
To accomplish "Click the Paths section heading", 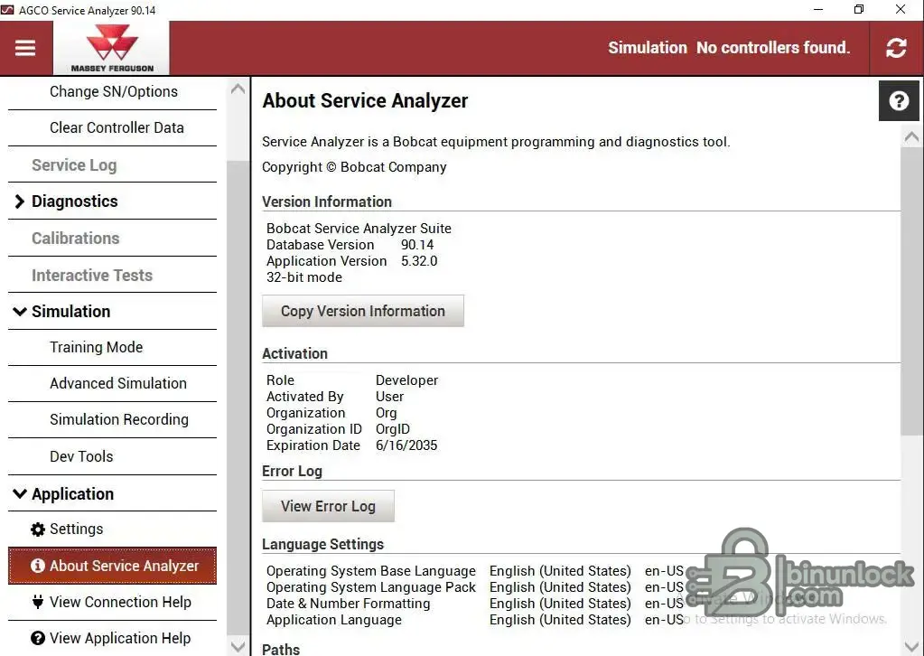I will (281, 649).
